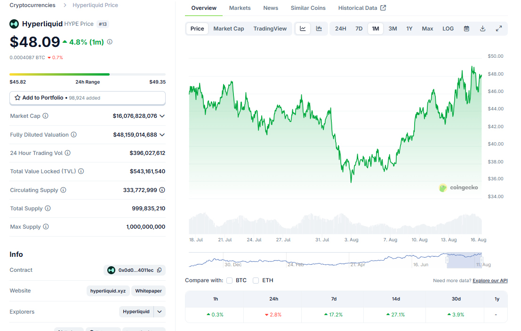521x331 pixels.
Task: Click the $543,161,540 TVL value
Action: point(147,171)
